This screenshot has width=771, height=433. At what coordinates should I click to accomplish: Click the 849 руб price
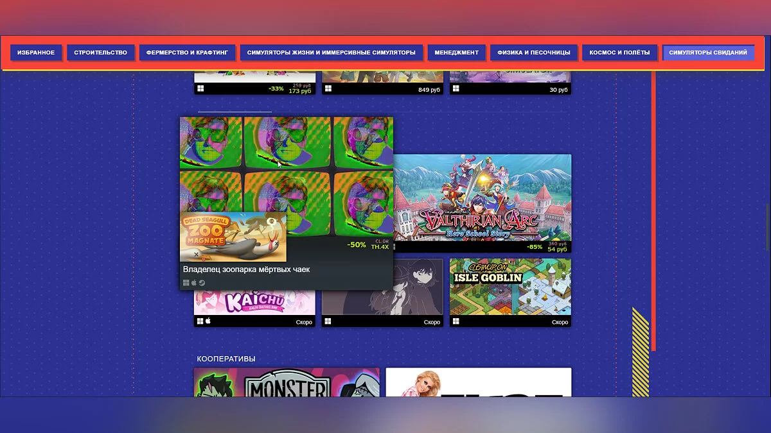coord(429,90)
